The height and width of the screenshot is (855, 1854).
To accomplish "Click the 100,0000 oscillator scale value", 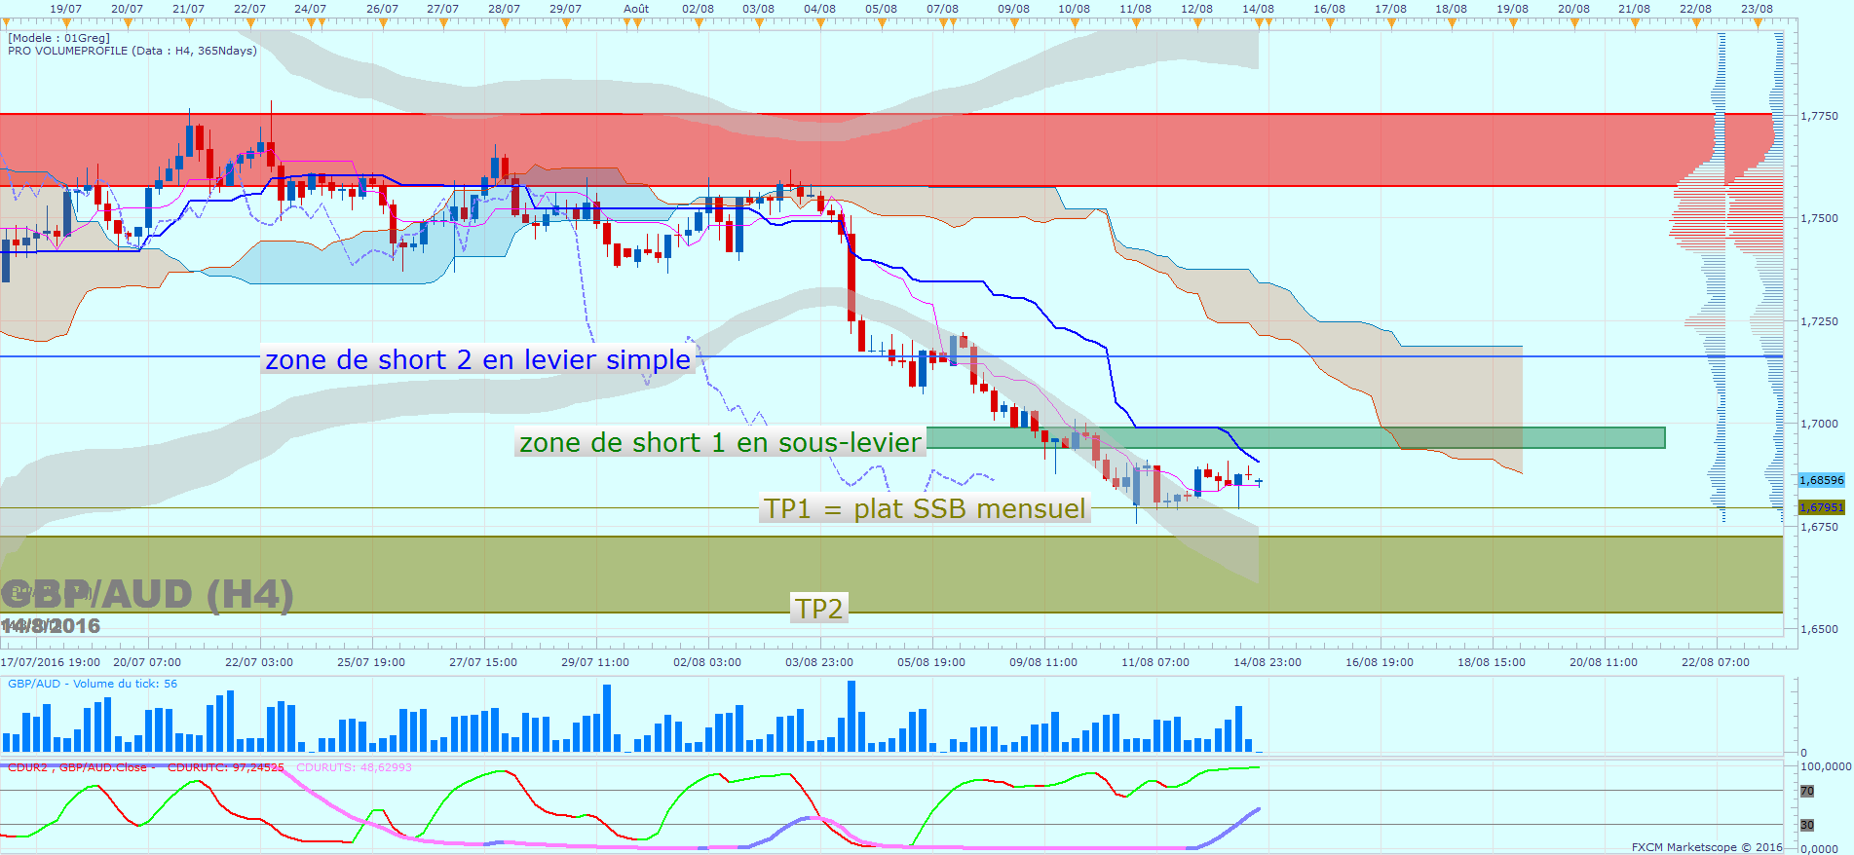I will click(1826, 766).
